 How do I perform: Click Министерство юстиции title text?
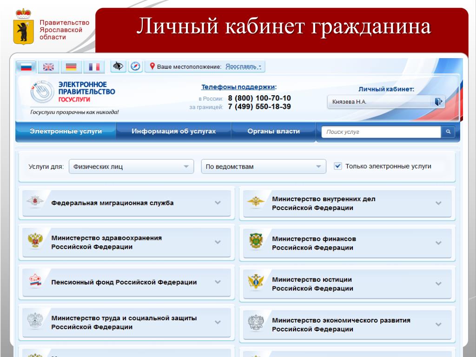point(312,284)
